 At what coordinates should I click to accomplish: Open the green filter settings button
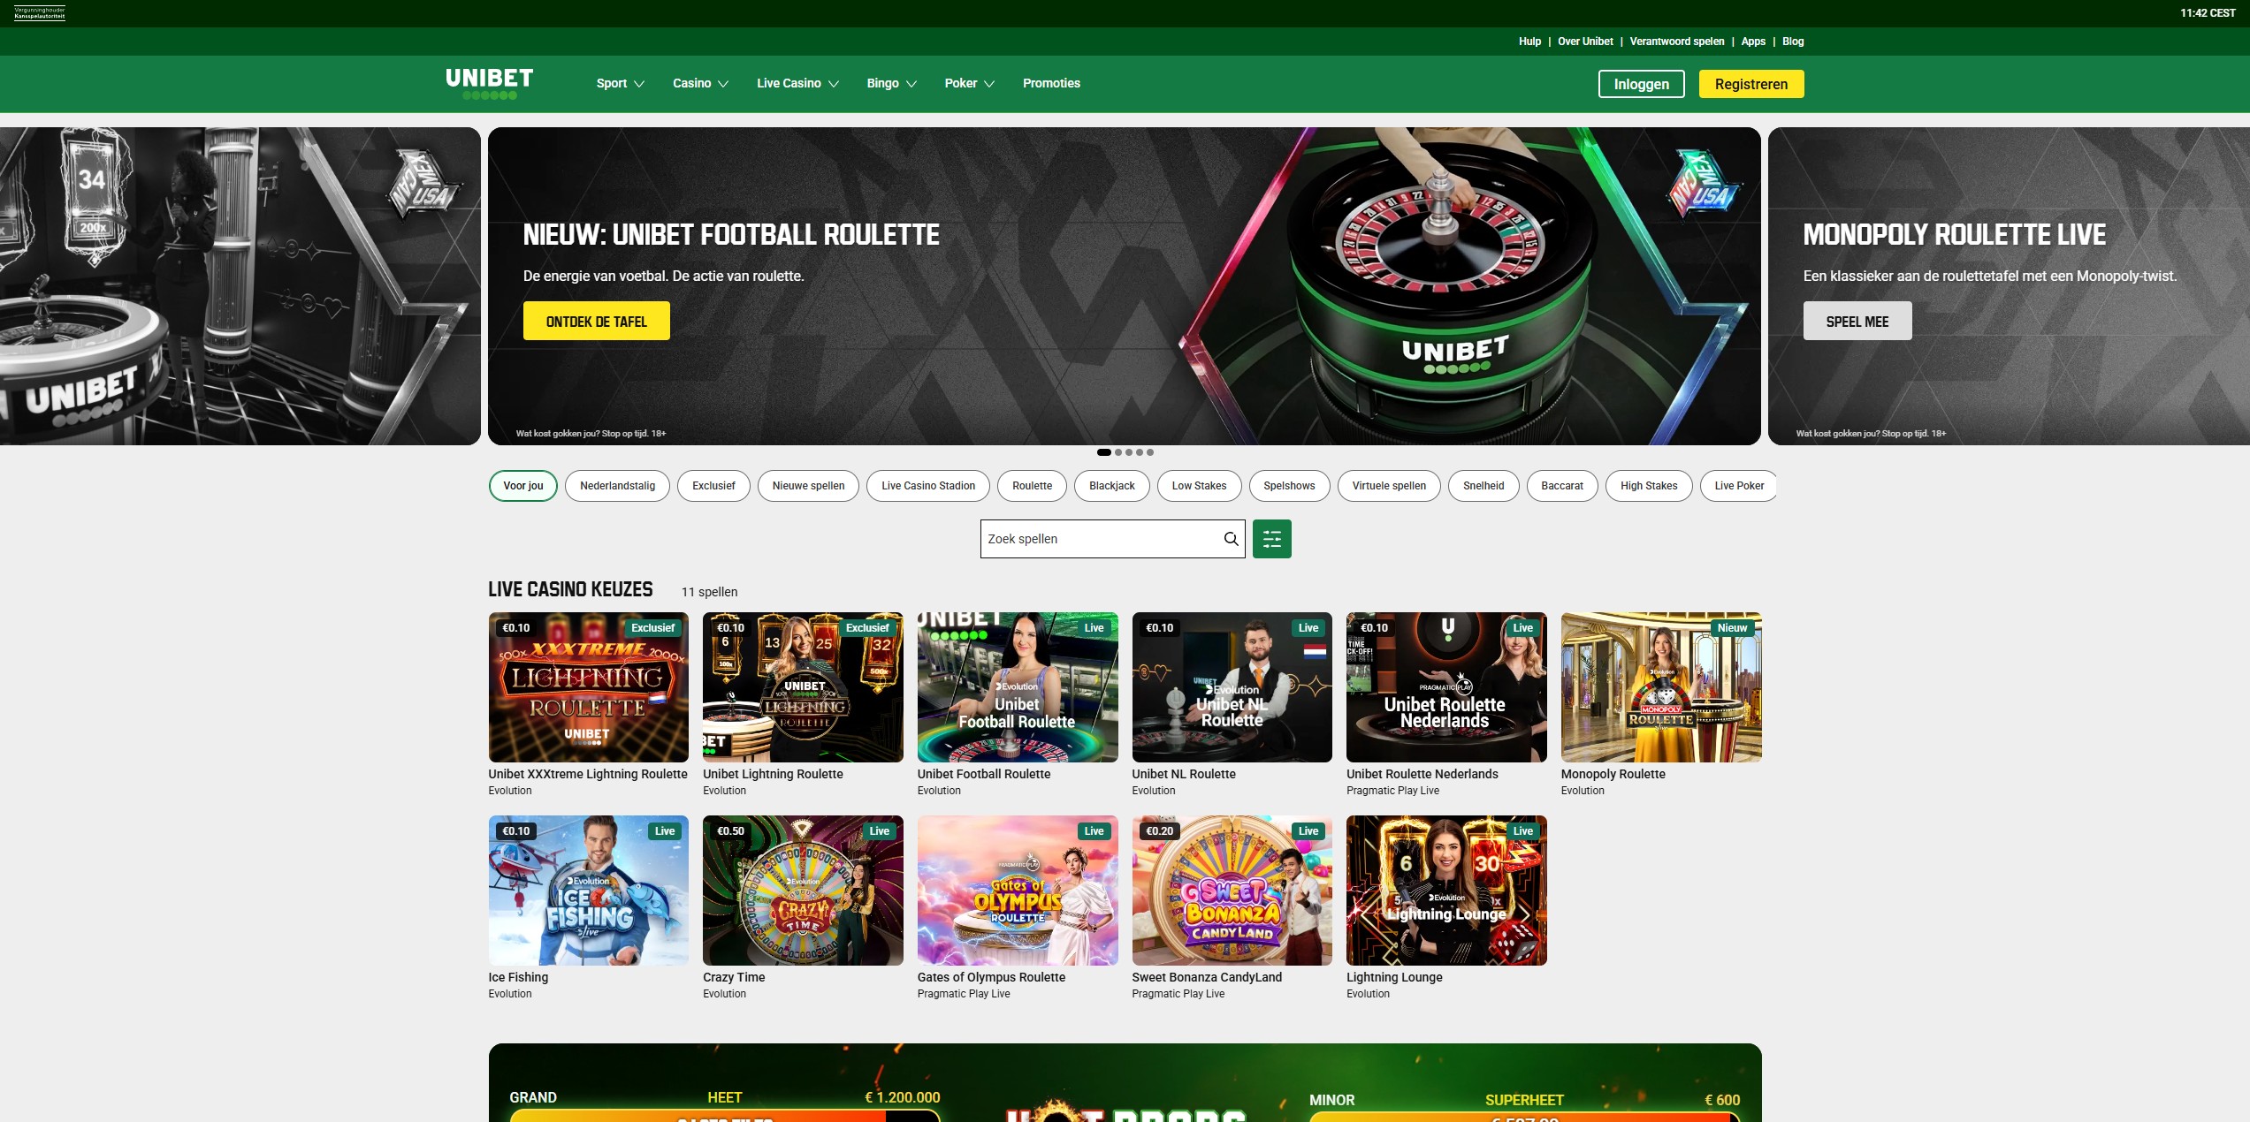pos(1271,539)
